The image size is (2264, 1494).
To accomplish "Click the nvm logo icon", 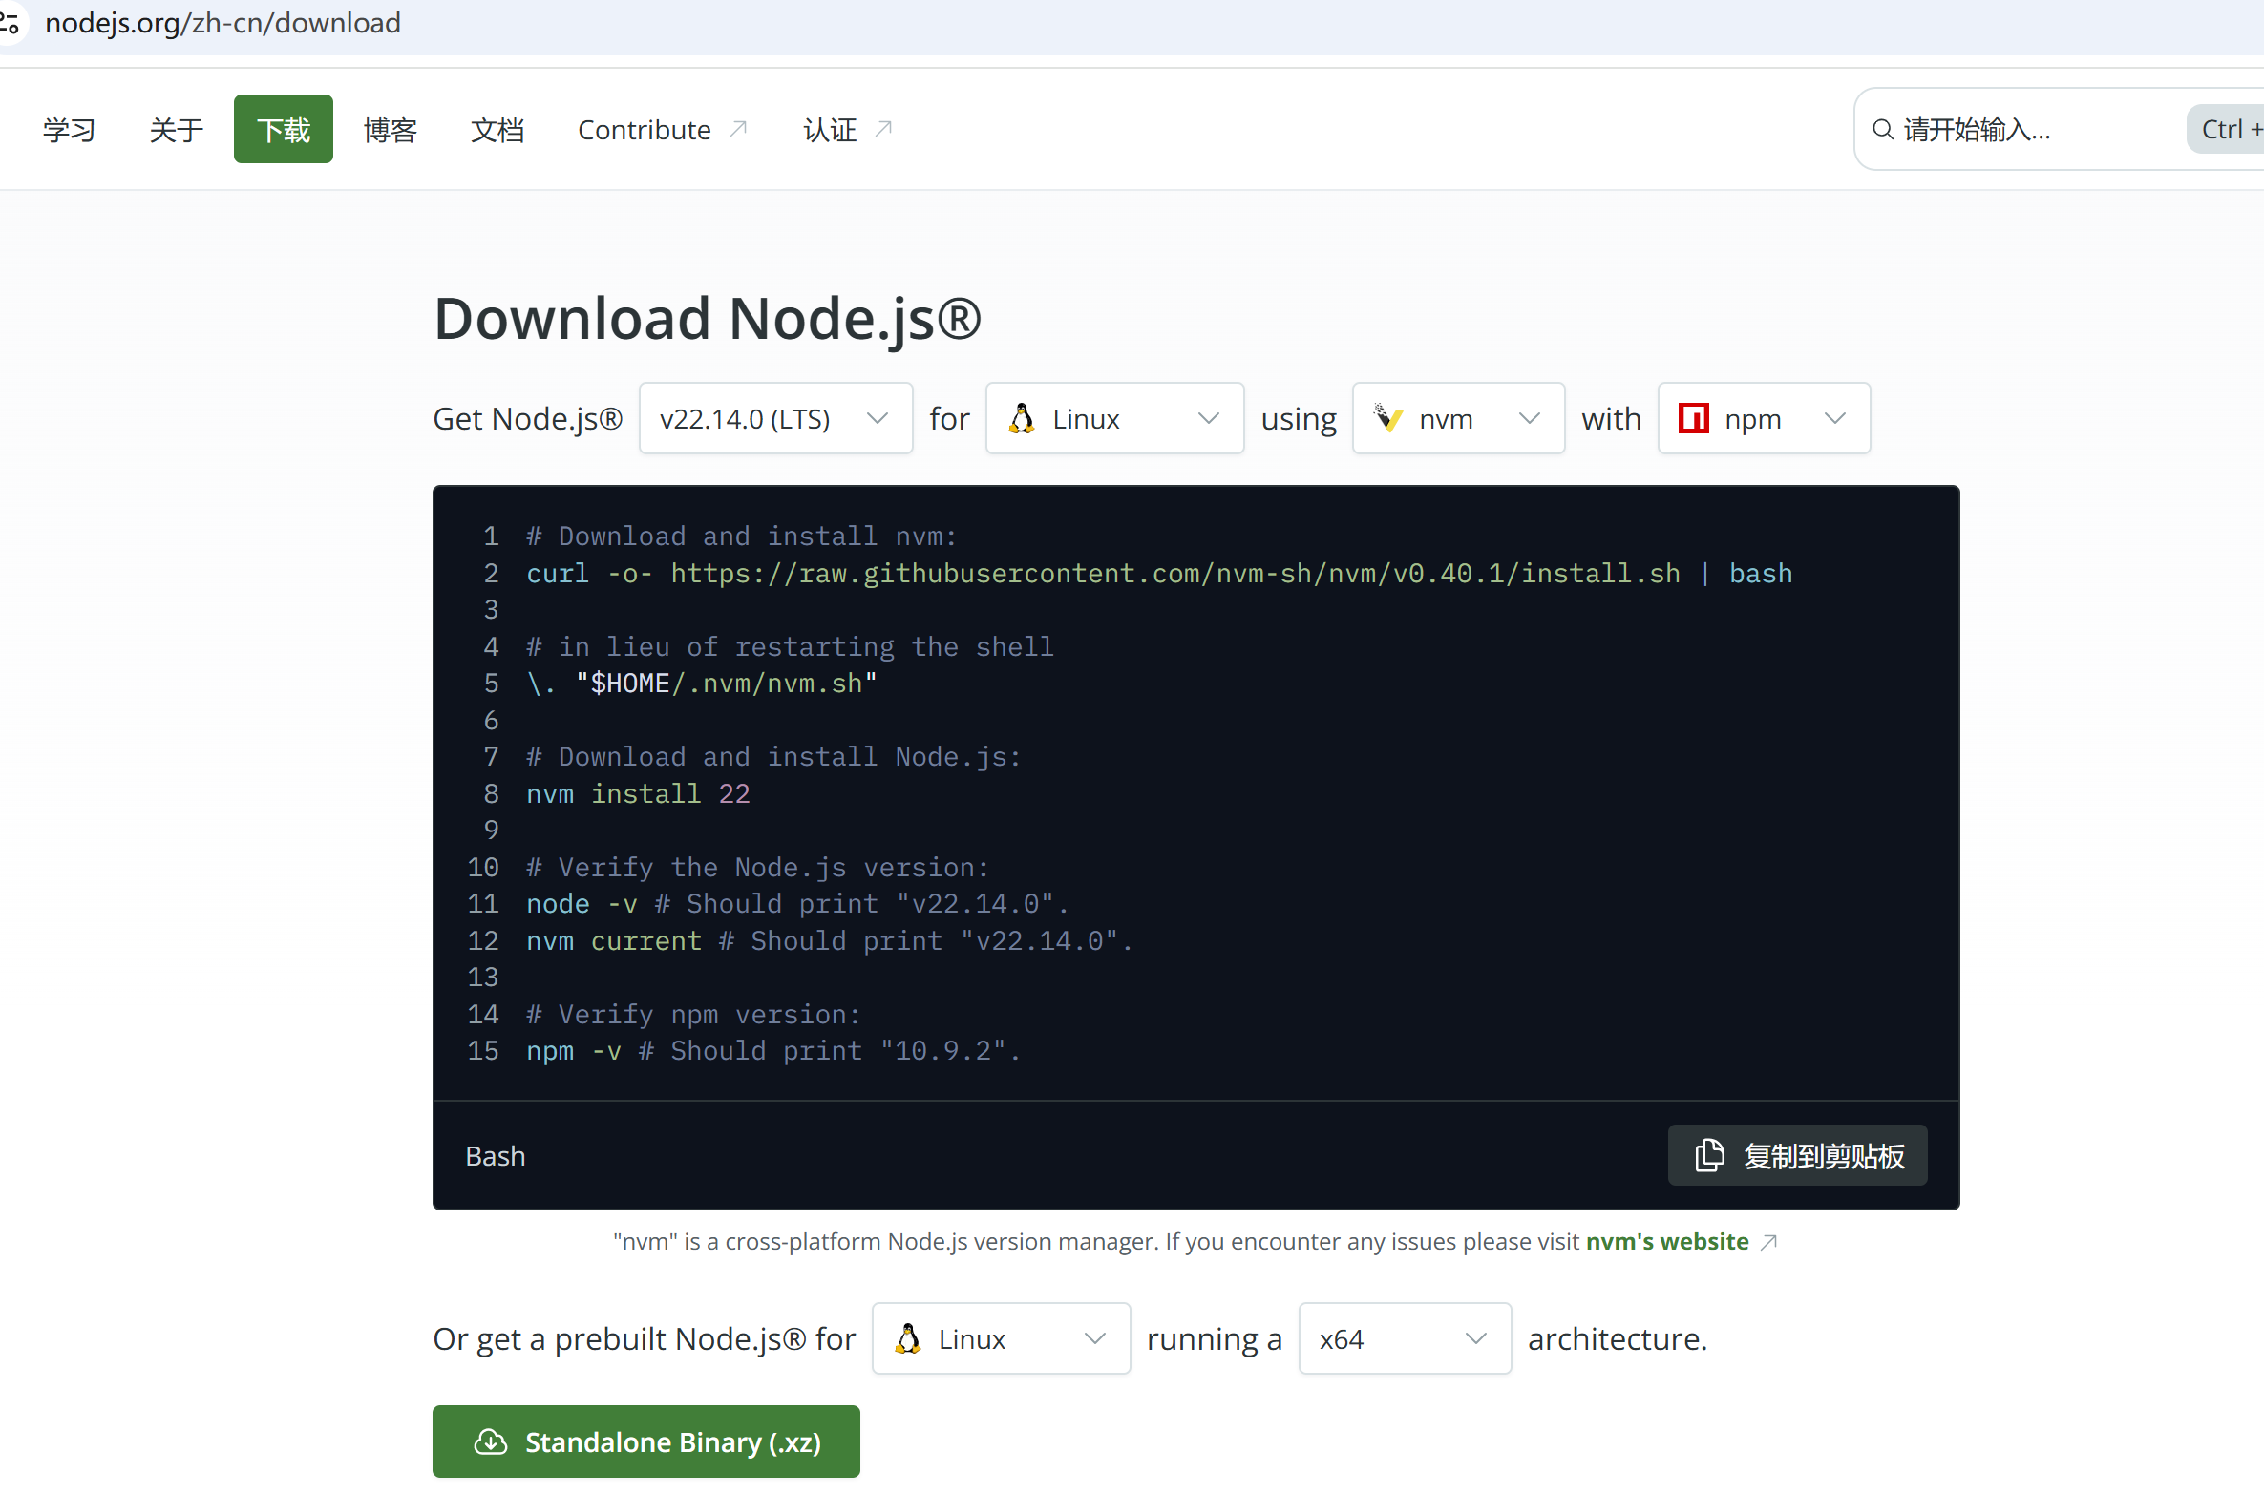I will pos(1387,418).
